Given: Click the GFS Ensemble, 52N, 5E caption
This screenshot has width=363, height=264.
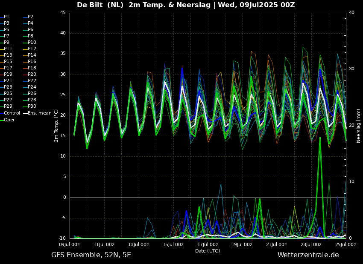Looking at the screenshot, I should pos(91,255).
